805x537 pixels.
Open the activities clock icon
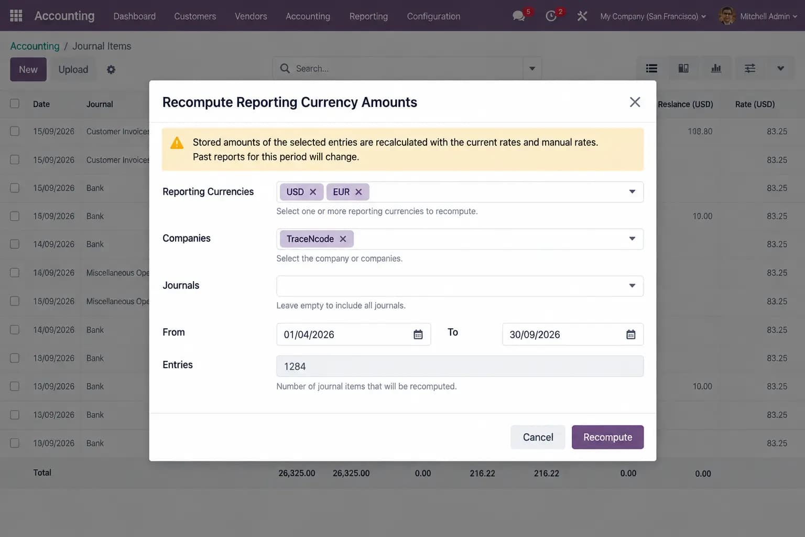click(x=551, y=16)
